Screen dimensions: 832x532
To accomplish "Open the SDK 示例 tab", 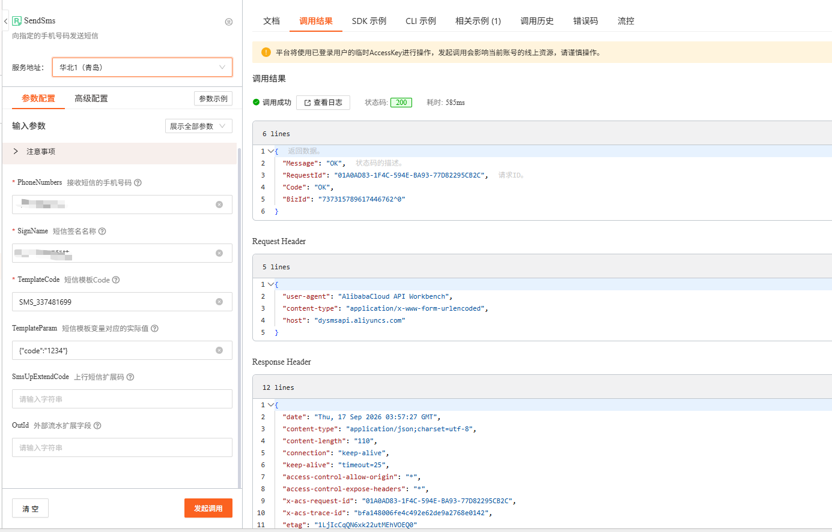I will point(369,21).
